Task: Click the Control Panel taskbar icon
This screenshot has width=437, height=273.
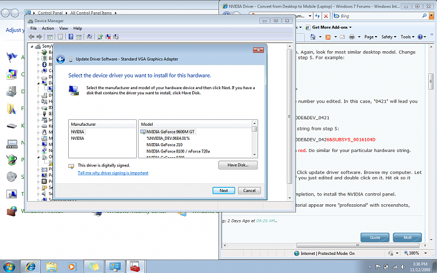Action: [x=115, y=267]
